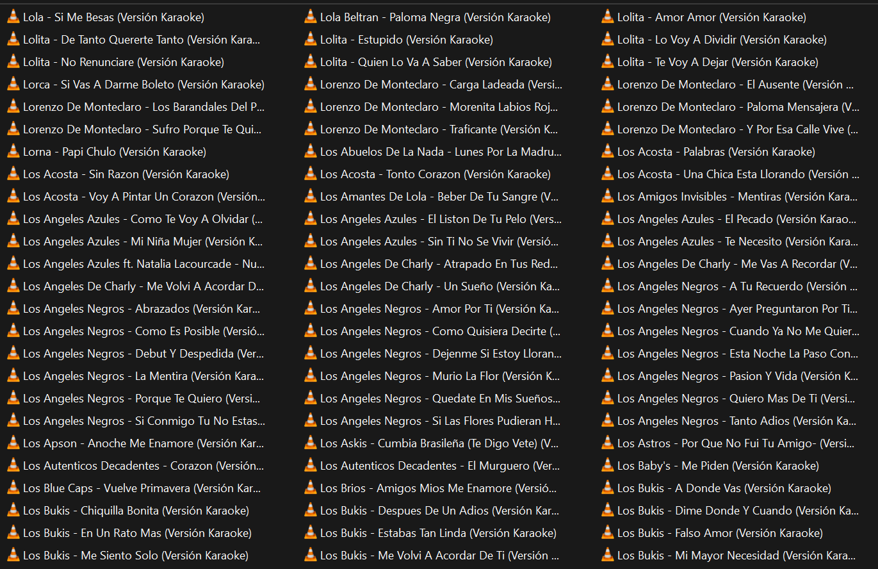Click VLC icon beside Los Blue Caps - Vuelve Primavera

[x=13, y=488]
